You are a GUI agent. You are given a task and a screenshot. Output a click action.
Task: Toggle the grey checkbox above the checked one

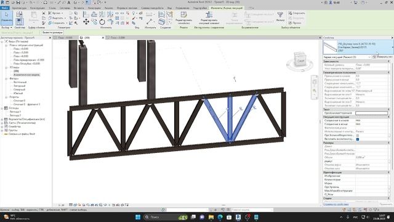tap(358, 136)
